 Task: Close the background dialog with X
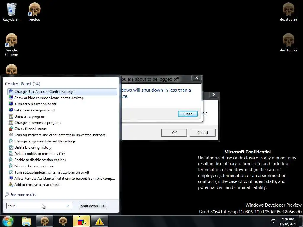(x=214, y=95)
